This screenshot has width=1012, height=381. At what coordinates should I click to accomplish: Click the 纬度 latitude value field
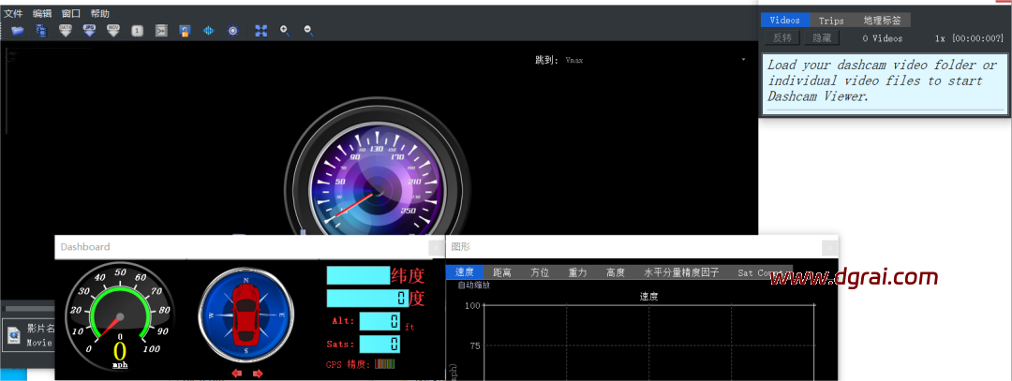357,275
